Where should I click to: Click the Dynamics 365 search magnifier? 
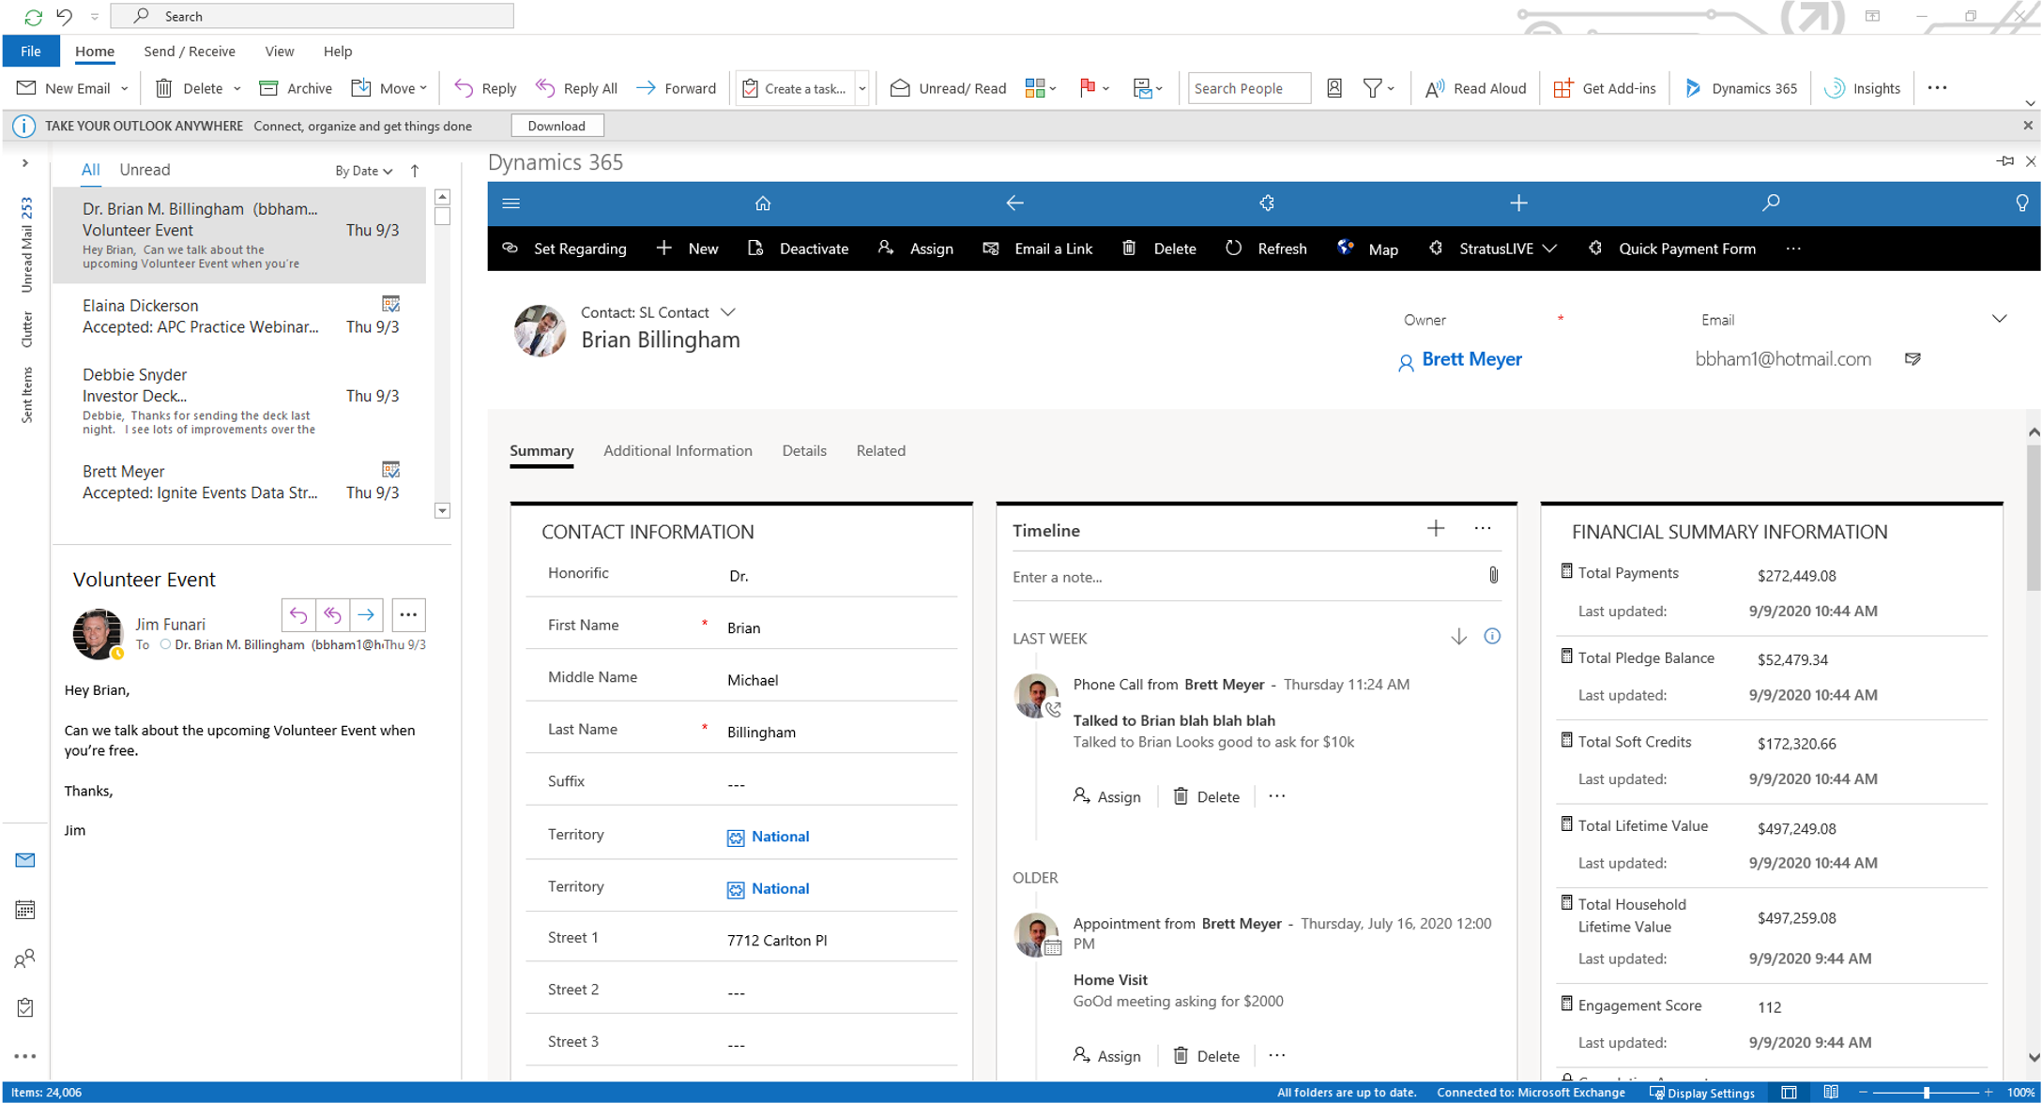1771,204
